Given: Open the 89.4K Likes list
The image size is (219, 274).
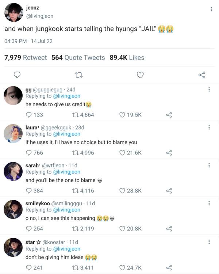Looking at the screenshot, I should pyautogui.click(x=127, y=58).
